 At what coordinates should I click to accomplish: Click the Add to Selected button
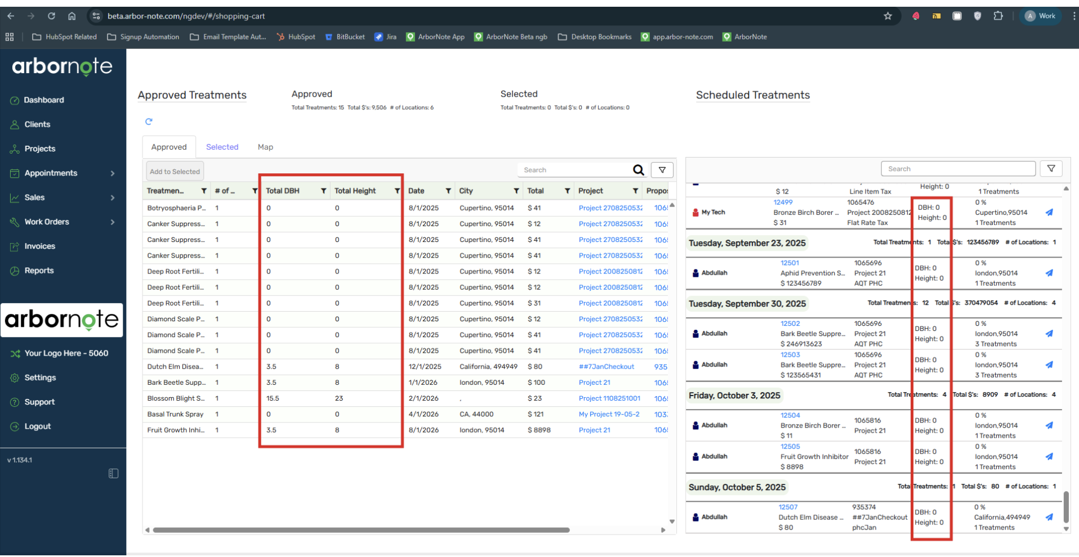pos(175,172)
